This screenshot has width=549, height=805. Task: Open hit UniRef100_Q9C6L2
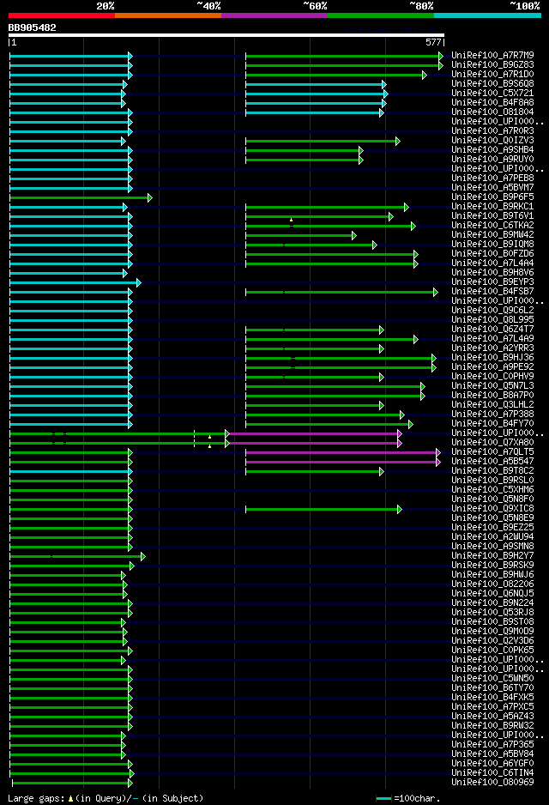point(492,311)
